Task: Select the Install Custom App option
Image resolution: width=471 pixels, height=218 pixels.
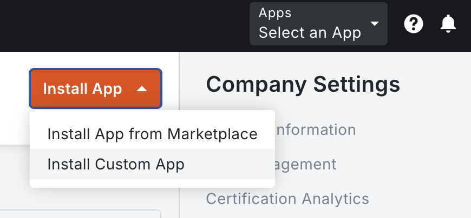Action: click(x=116, y=164)
